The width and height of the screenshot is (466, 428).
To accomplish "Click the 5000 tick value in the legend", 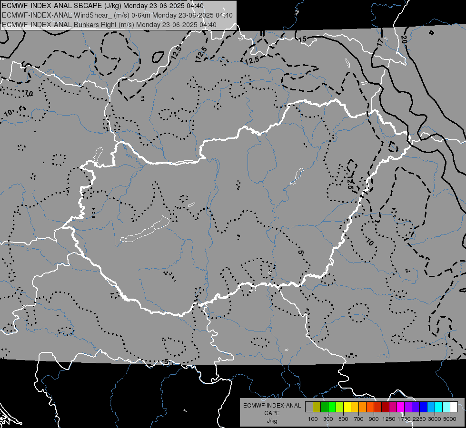I will coord(450,419).
